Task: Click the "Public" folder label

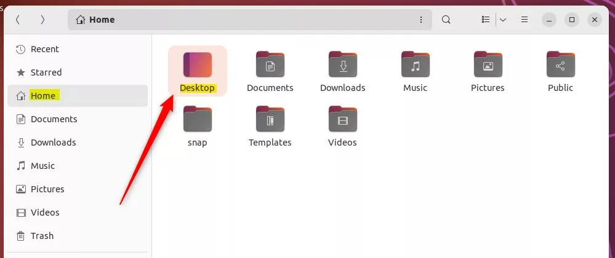Action: click(x=560, y=88)
